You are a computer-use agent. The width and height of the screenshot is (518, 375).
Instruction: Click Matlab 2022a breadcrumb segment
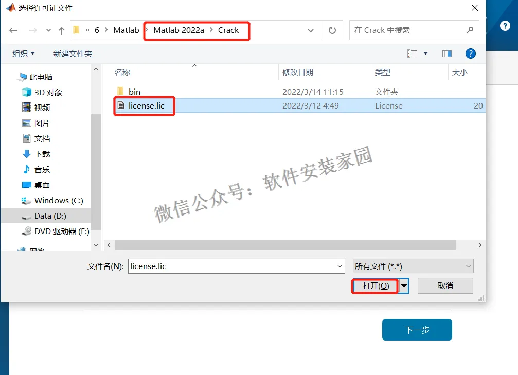(178, 30)
